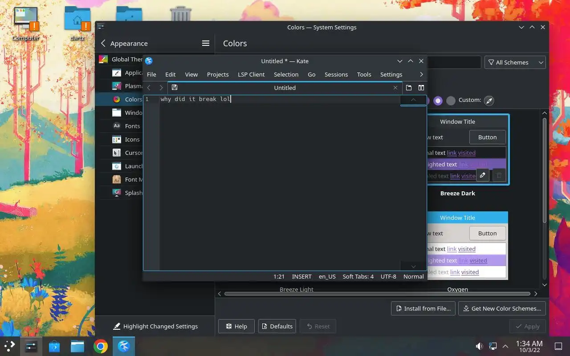Toggle INSERT mode in Kate's status bar

point(301,276)
